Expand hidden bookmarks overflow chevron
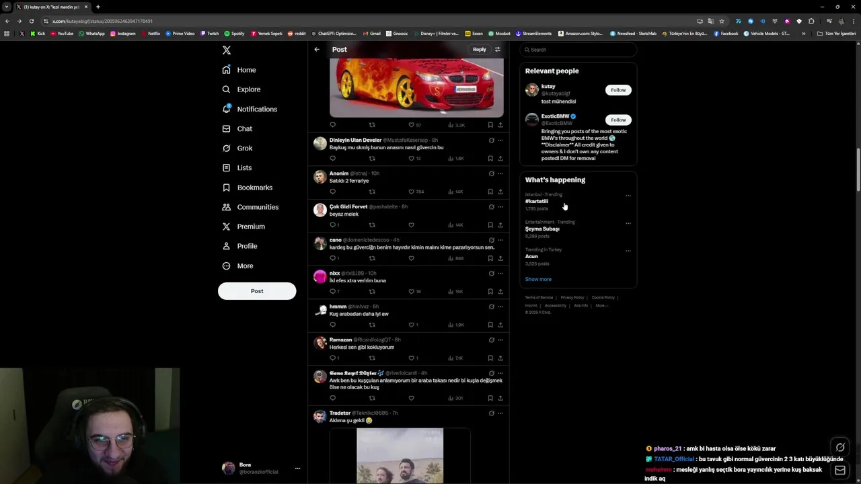Screen dimensions: 861x484 coord(803,34)
